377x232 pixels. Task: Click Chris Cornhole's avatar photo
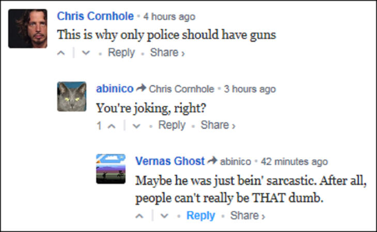28,28
